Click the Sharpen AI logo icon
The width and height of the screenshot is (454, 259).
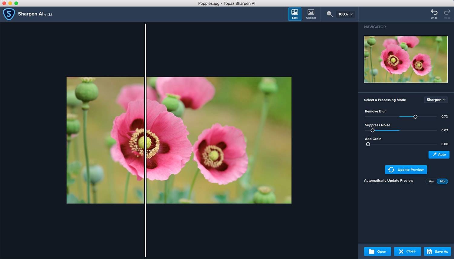tap(9, 14)
